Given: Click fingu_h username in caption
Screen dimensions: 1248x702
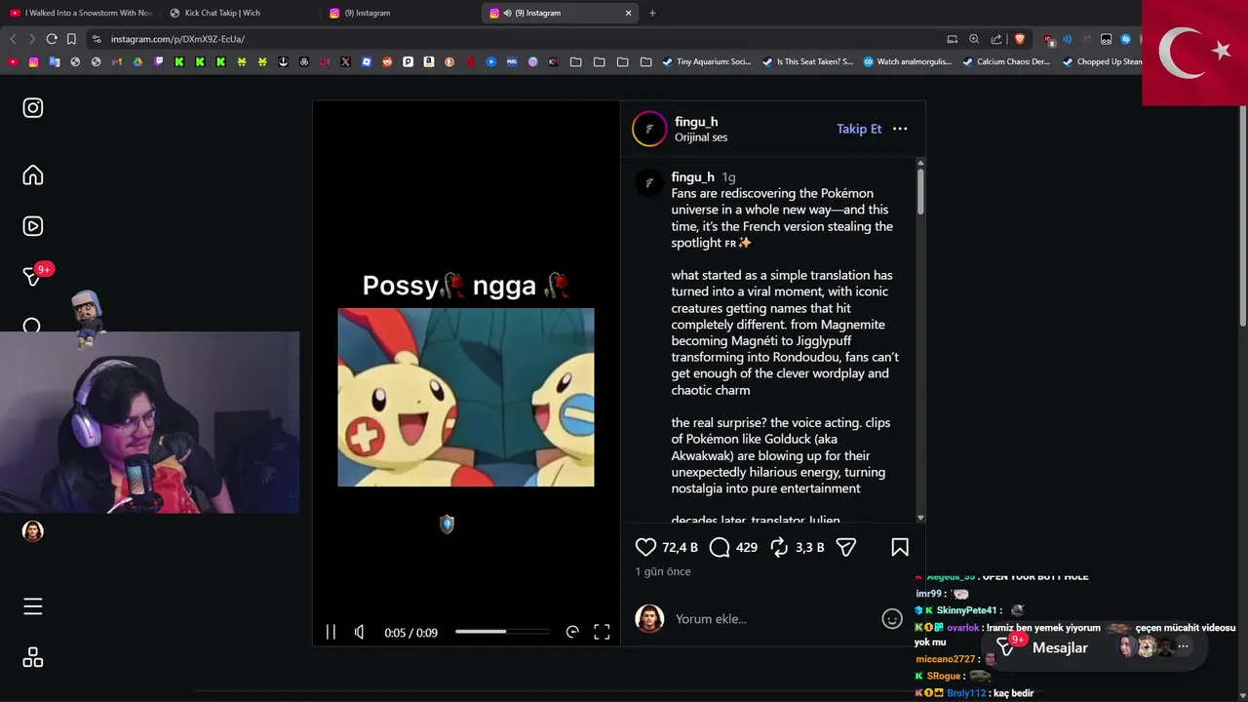Looking at the screenshot, I should [692, 177].
